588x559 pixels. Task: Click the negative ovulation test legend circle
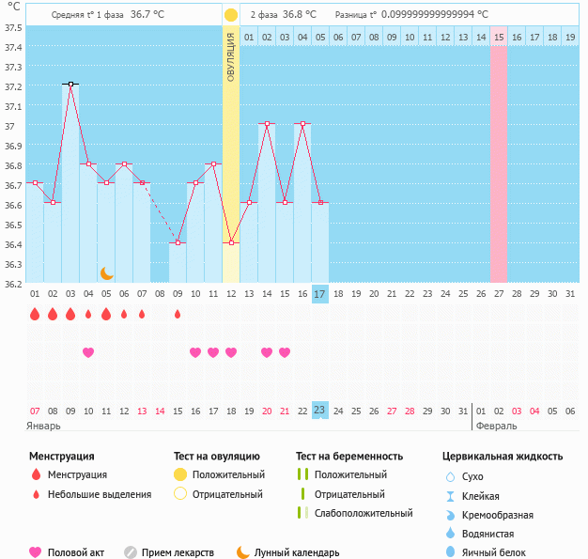pyautogui.click(x=181, y=494)
